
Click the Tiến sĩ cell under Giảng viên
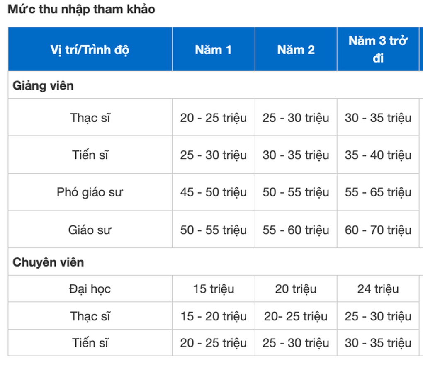pyautogui.click(x=90, y=155)
